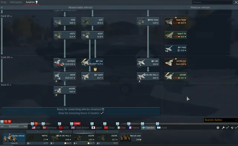Collapse the Rank VII section
Image resolution: width=238 pixels, height=146 pixels.
click(x=6, y=16)
